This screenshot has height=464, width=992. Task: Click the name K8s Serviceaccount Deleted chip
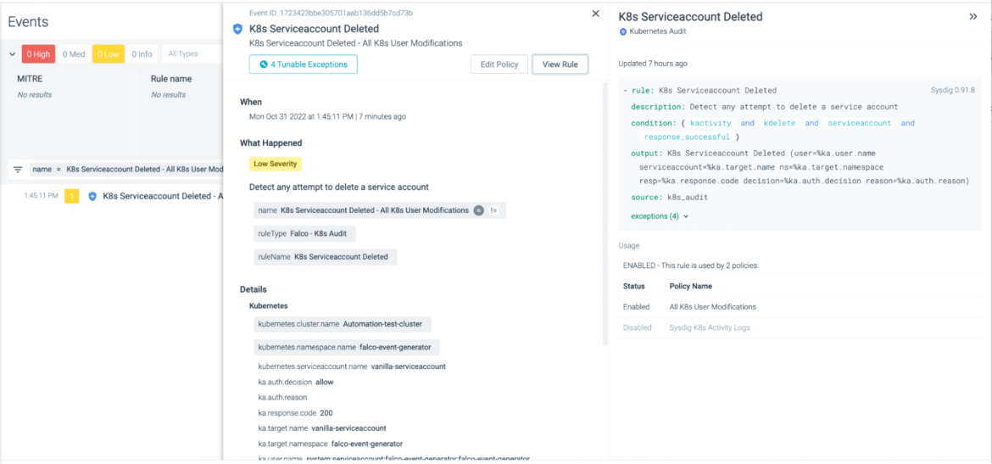[x=380, y=210]
